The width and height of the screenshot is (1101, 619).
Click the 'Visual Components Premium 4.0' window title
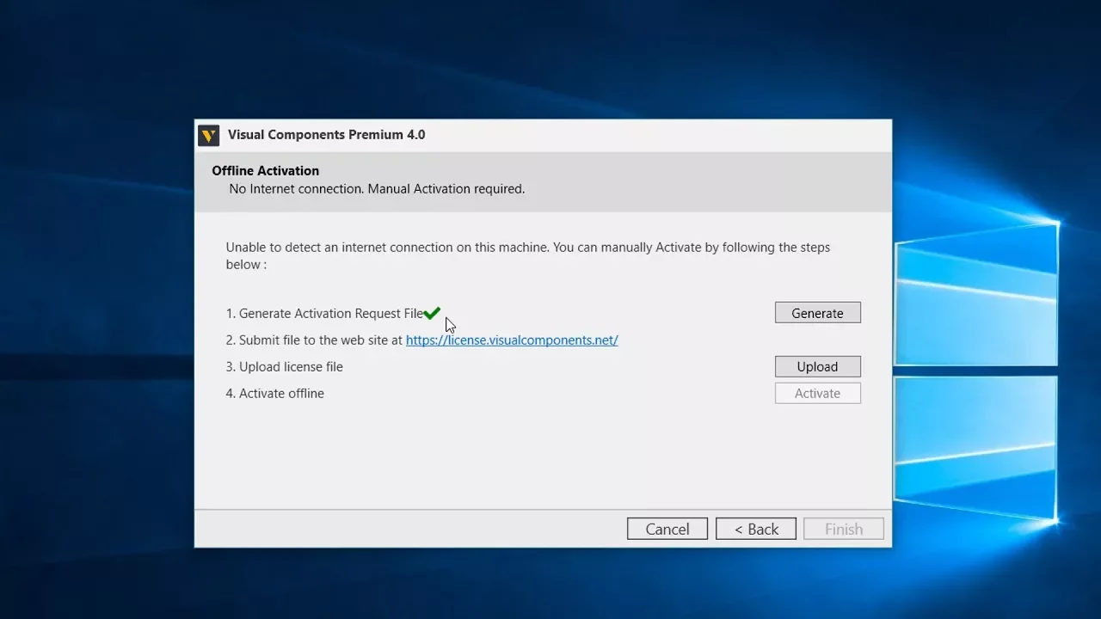click(326, 134)
